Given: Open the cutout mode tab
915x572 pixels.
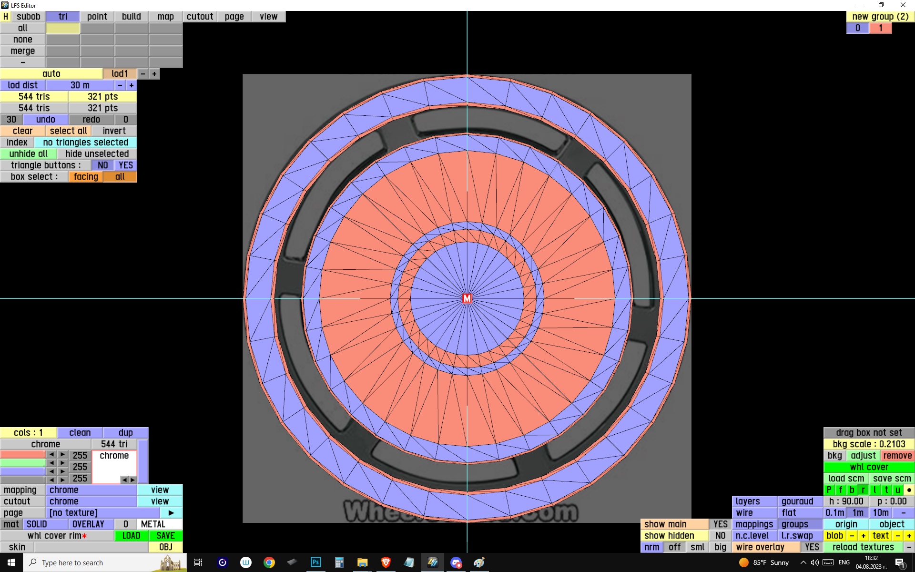Looking at the screenshot, I should click(200, 17).
